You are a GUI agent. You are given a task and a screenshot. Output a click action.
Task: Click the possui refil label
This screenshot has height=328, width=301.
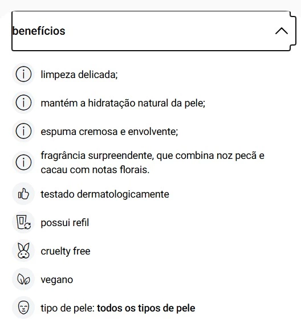tap(65, 223)
